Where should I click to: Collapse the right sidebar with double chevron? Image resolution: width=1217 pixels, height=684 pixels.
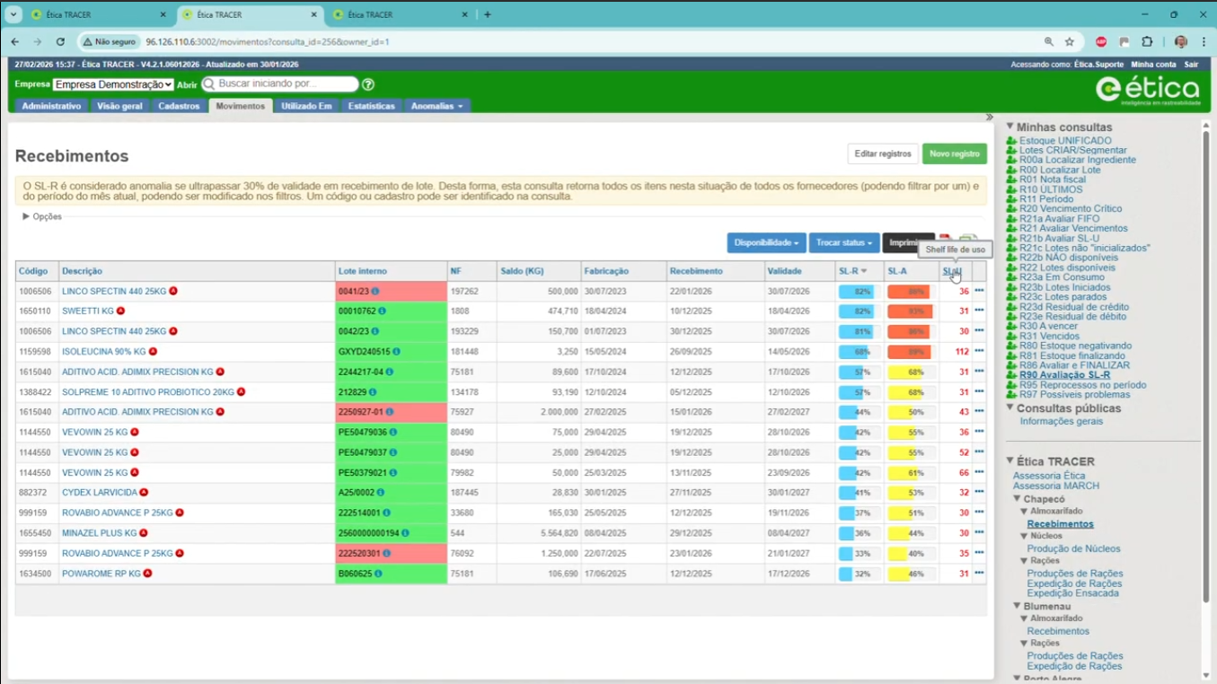[990, 118]
